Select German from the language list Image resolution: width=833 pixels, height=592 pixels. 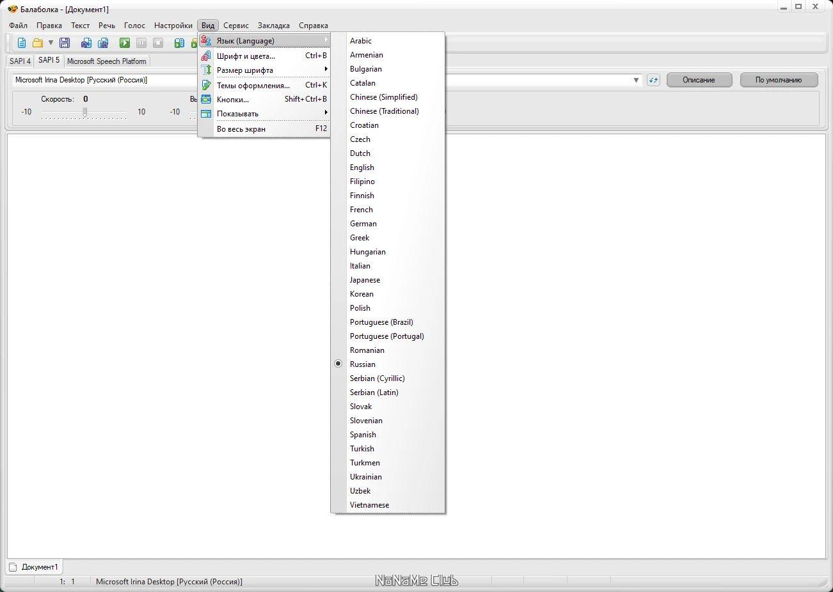388,224
